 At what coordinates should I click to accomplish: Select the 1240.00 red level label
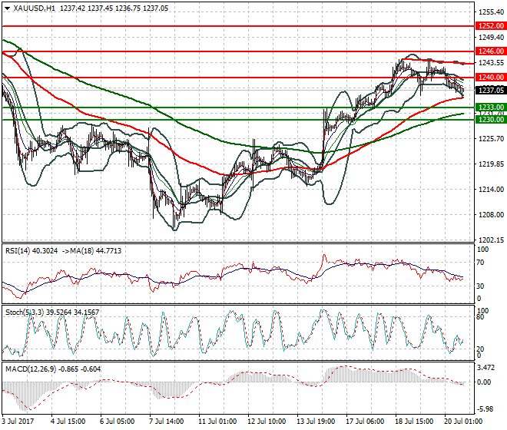point(491,78)
